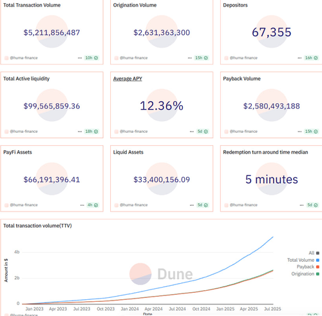Click the huma-finance avatar on Total Transaction Volume card
Screen dimensions: 322x316
[x=6, y=58]
